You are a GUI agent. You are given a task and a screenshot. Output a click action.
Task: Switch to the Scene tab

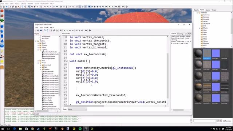point(208,10)
